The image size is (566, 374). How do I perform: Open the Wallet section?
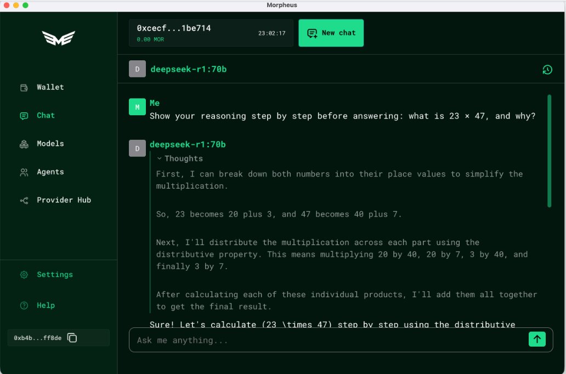(x=50, y=87)
